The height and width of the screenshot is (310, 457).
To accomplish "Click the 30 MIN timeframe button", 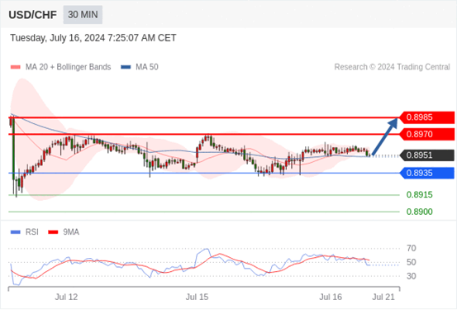I will (83, 15).
